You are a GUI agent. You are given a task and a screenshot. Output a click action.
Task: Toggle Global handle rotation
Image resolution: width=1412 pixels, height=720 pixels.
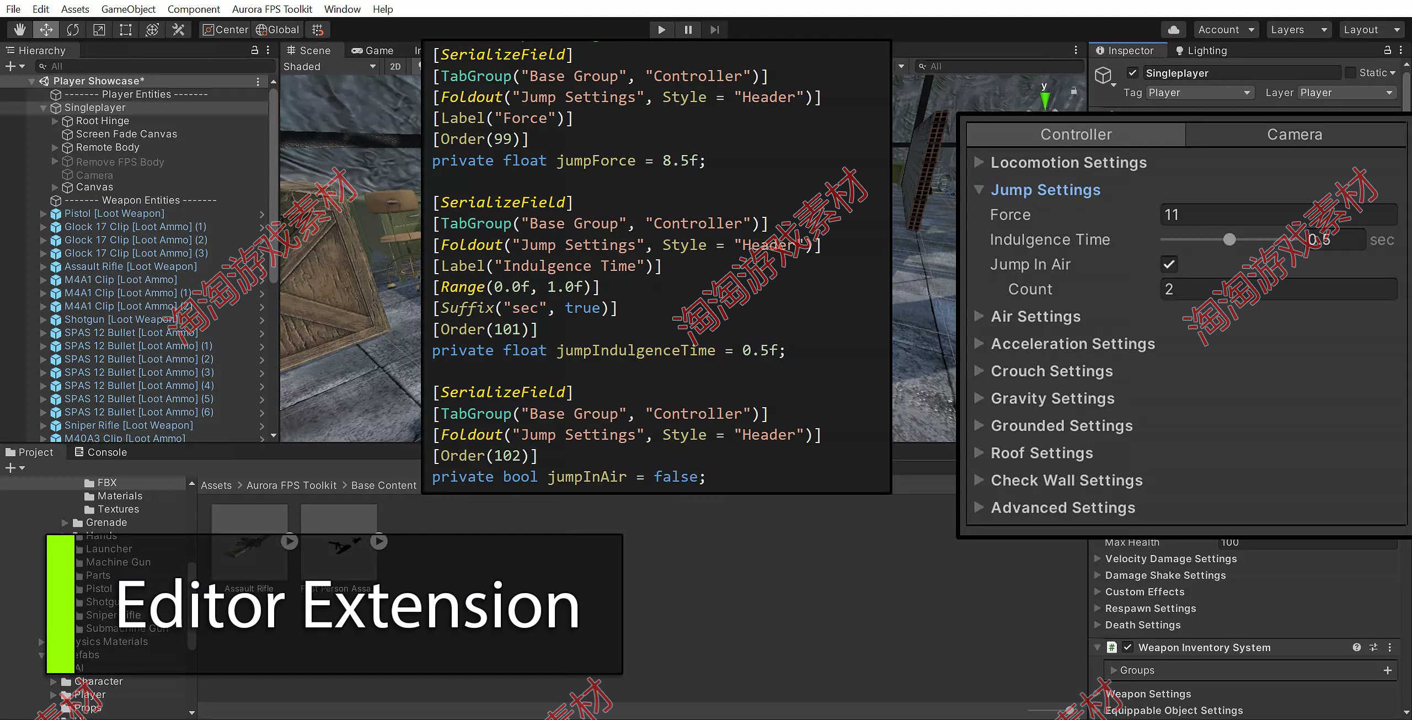277,30
